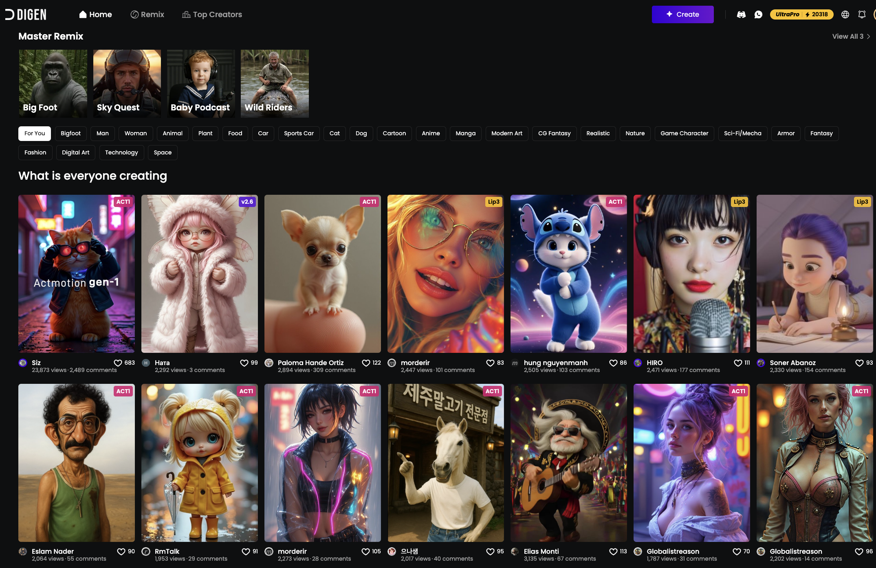876x568 pixels.
Task: Filter by Animal category
Action: coord(173,133)
